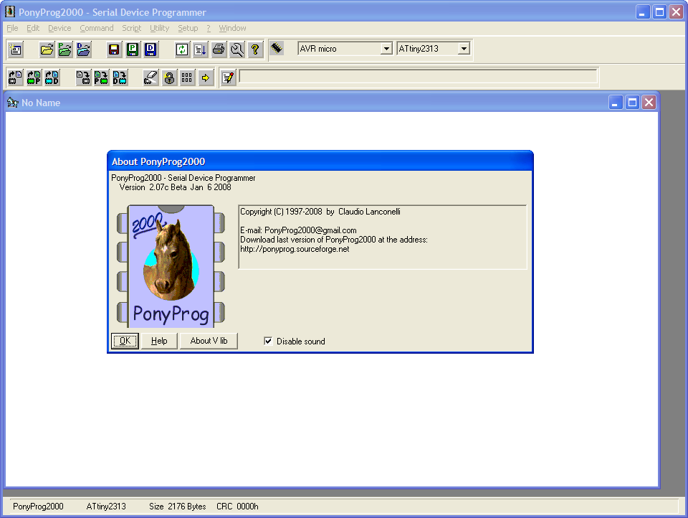Open the Utility menu
688x518 pixels.
[x=159, y=28]
